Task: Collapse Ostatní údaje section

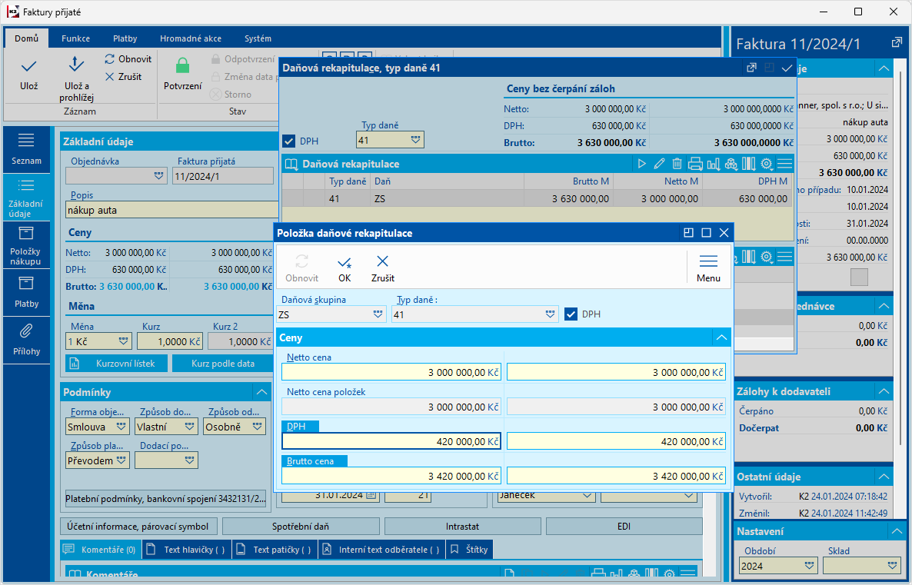Action: pos(884,477)
